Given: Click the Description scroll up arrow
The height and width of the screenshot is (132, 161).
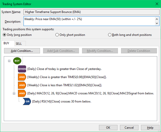Looking at the screenshot, I should [x=157, y=19].
